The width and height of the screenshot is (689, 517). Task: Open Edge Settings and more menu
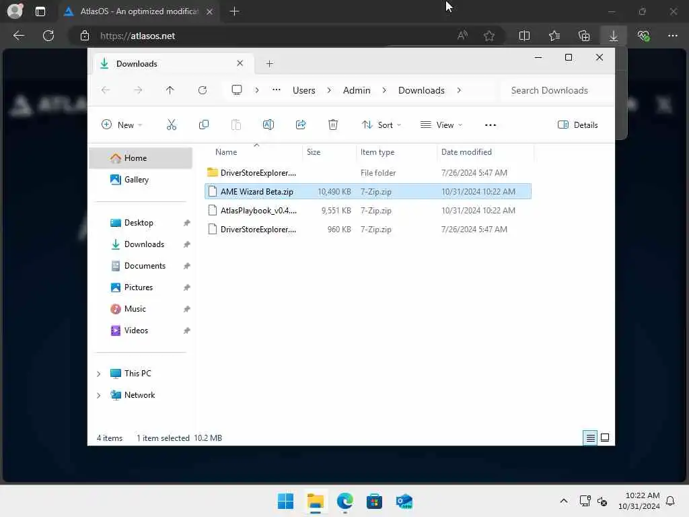tap(673, 36)
